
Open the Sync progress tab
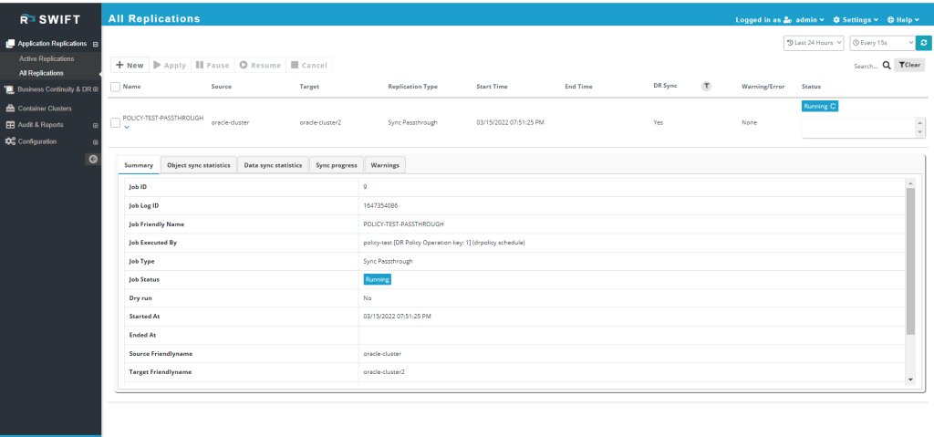click(337, 165)
